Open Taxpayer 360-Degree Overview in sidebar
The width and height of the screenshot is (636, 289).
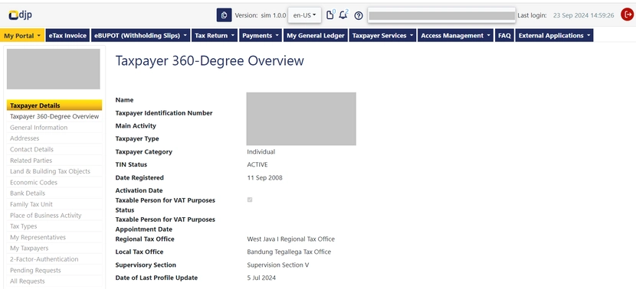click(x=54, y=116)
